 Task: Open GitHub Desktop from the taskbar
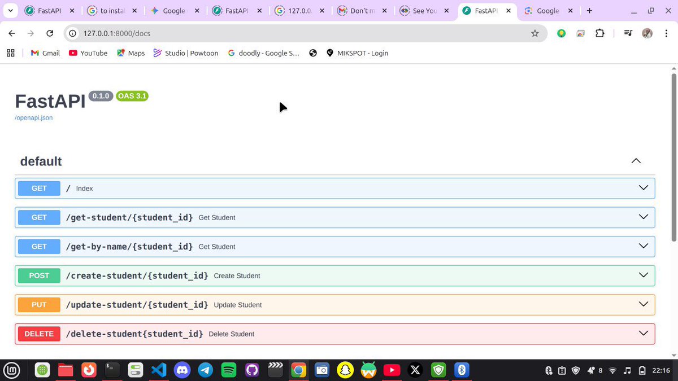[x=252, y=370]
